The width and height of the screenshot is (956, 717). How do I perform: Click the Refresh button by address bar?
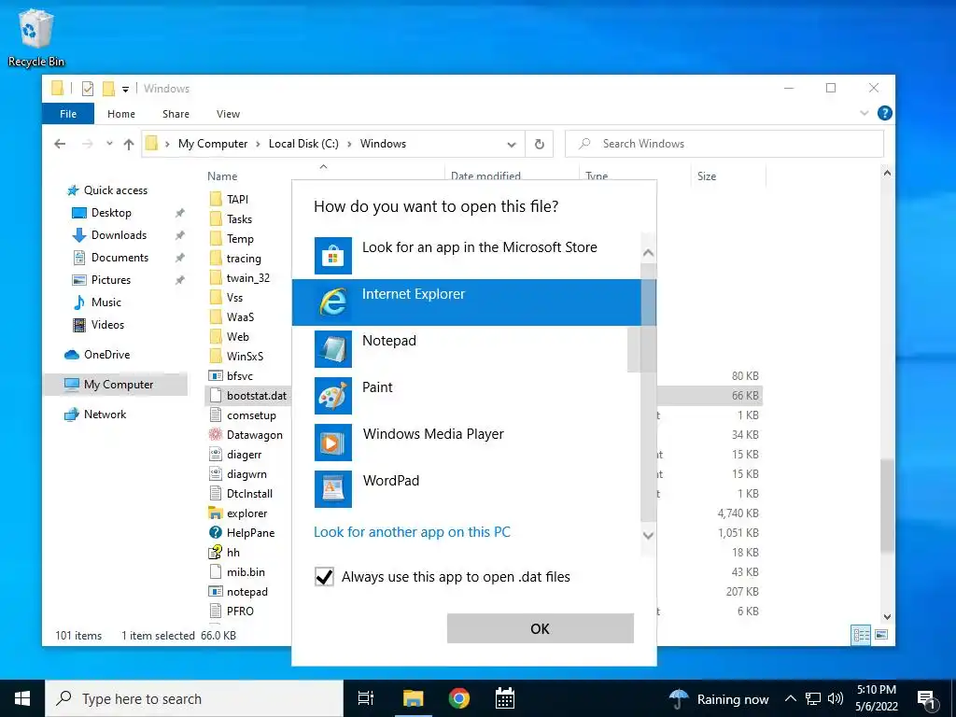(539, 144)
